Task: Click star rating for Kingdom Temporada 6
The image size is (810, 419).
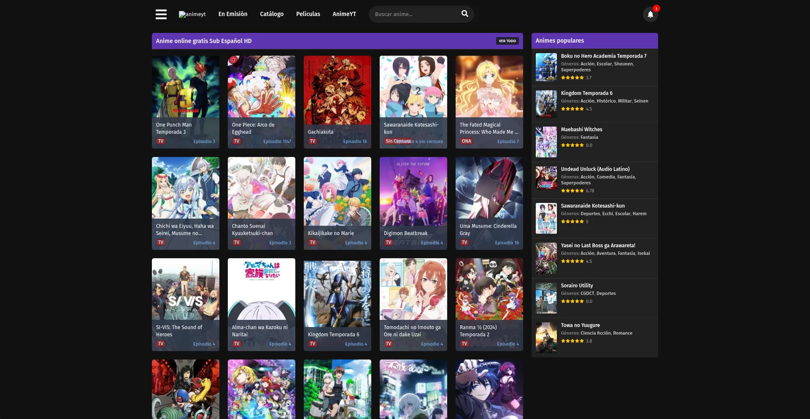Action: click(572, 109)
